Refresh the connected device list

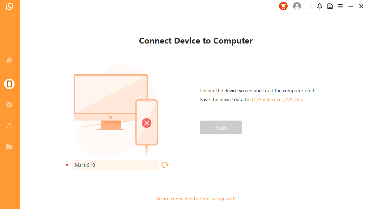pyautogui.click(x=165, y=165)
